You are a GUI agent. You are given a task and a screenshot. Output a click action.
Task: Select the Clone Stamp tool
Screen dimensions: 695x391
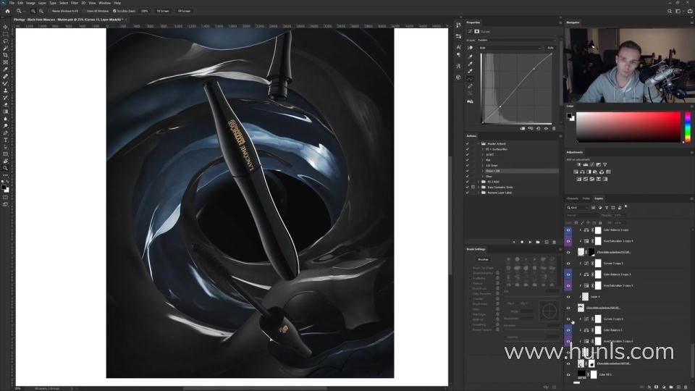pyautogui.click(x=5, y=91)
